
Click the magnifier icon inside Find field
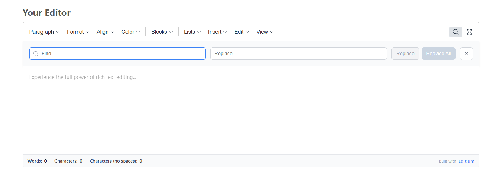pos(36,53)
